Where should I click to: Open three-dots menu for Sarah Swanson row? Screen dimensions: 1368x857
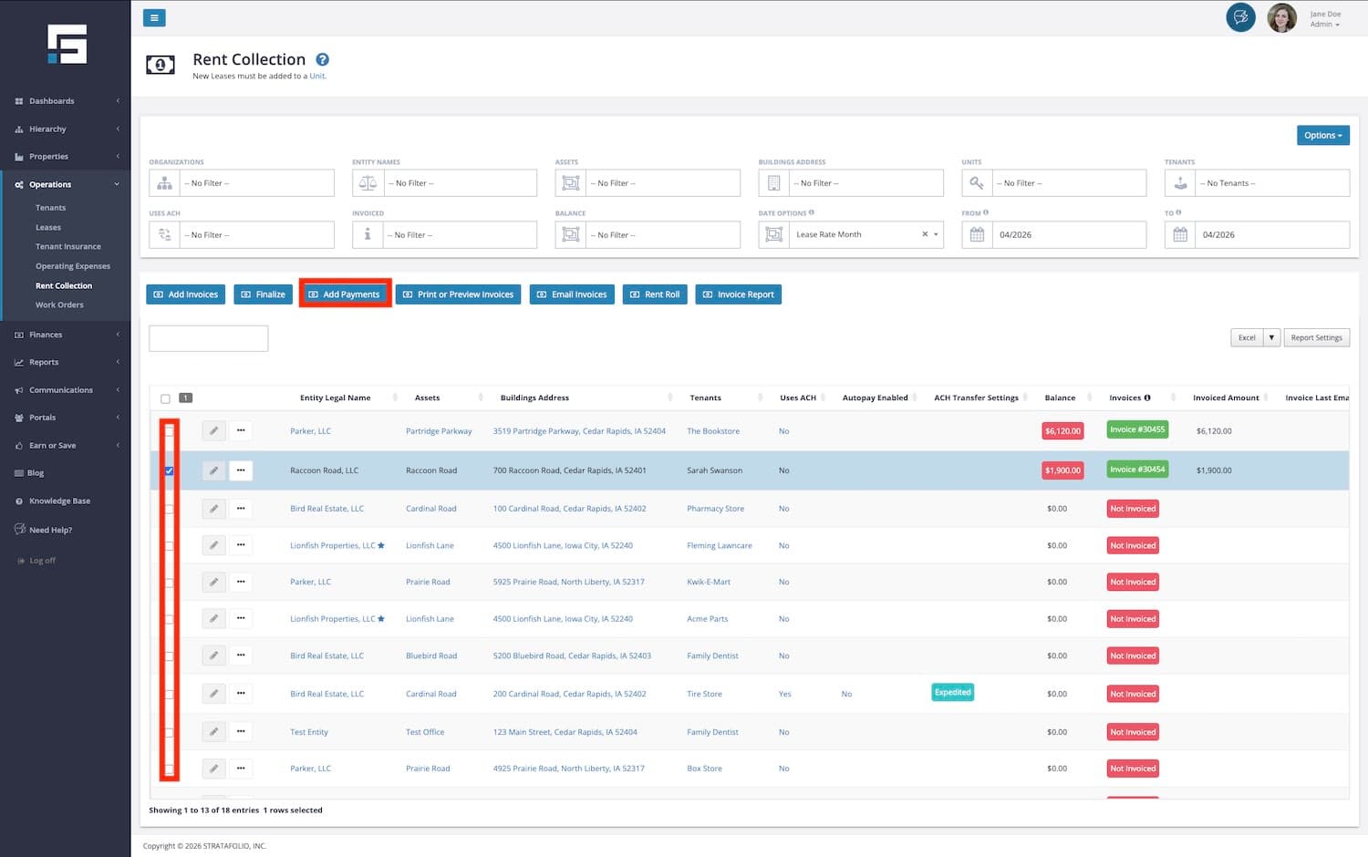241,470
